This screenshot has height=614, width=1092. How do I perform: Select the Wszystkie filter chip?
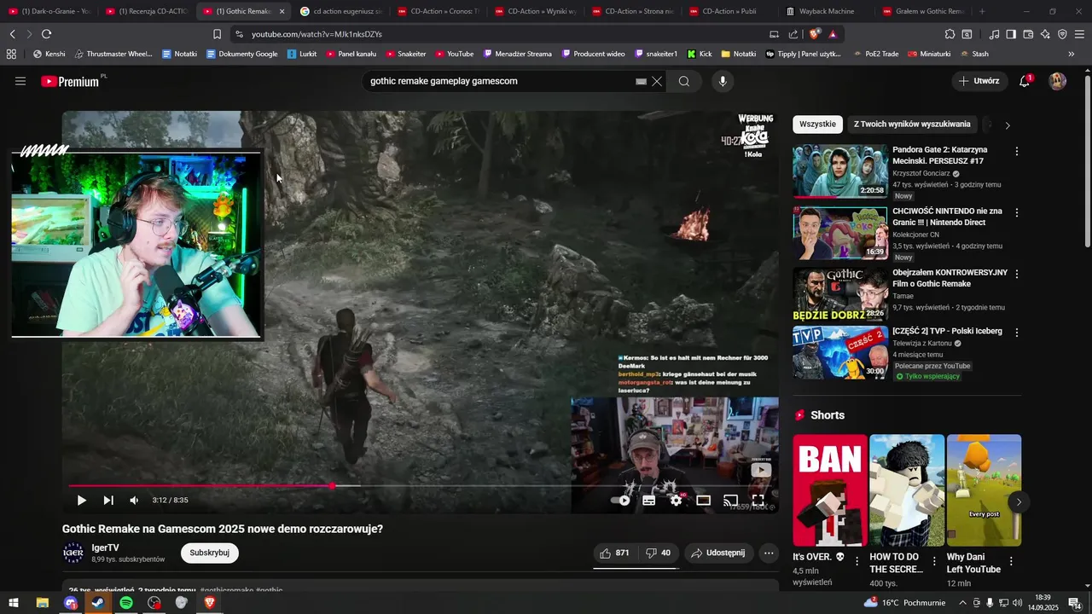pos(817,124)
